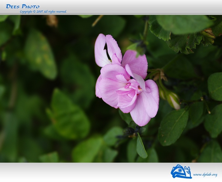222x182 pixels.
Task: Open the www.dplab.org link
Action: (205, 175)
